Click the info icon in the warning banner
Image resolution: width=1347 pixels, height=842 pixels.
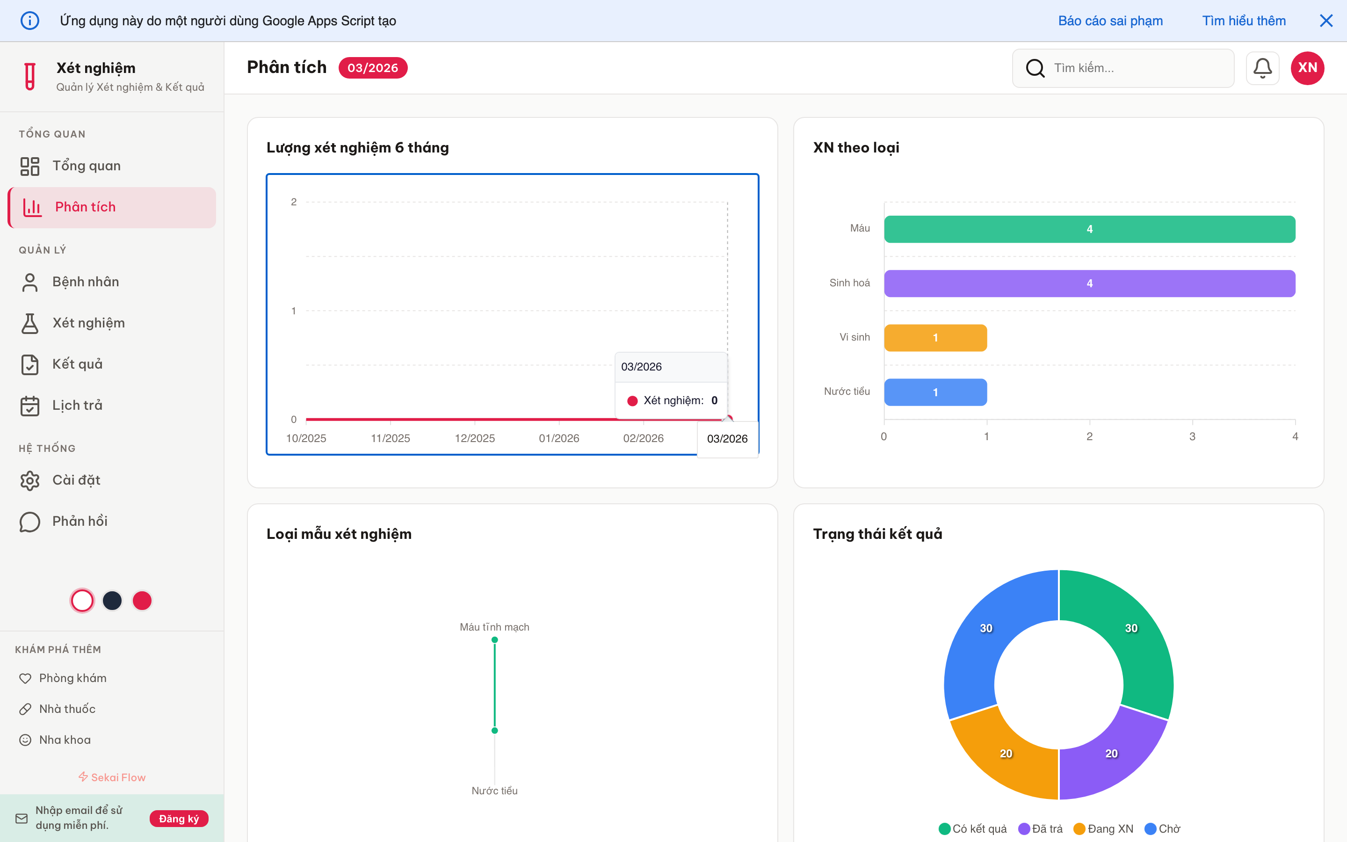[30, 20]
